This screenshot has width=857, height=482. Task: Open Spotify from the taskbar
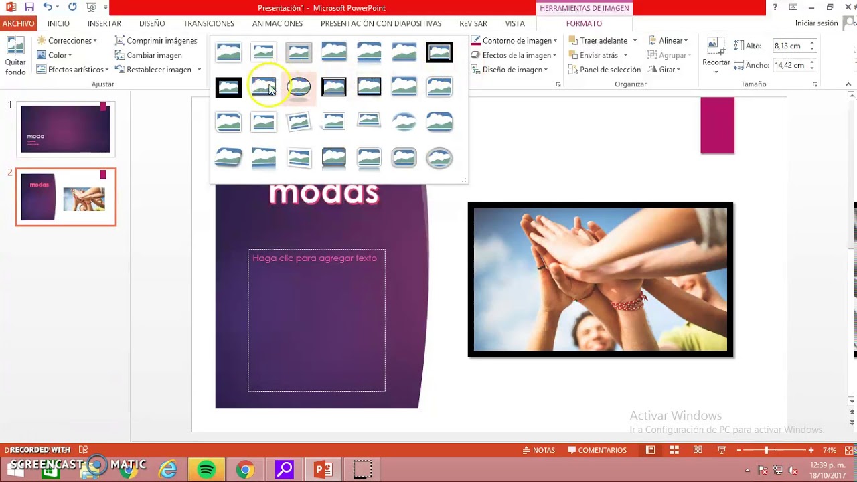point(206,469)
